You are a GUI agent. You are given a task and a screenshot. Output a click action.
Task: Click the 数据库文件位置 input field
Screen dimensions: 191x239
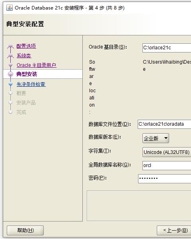click(164, 124)
